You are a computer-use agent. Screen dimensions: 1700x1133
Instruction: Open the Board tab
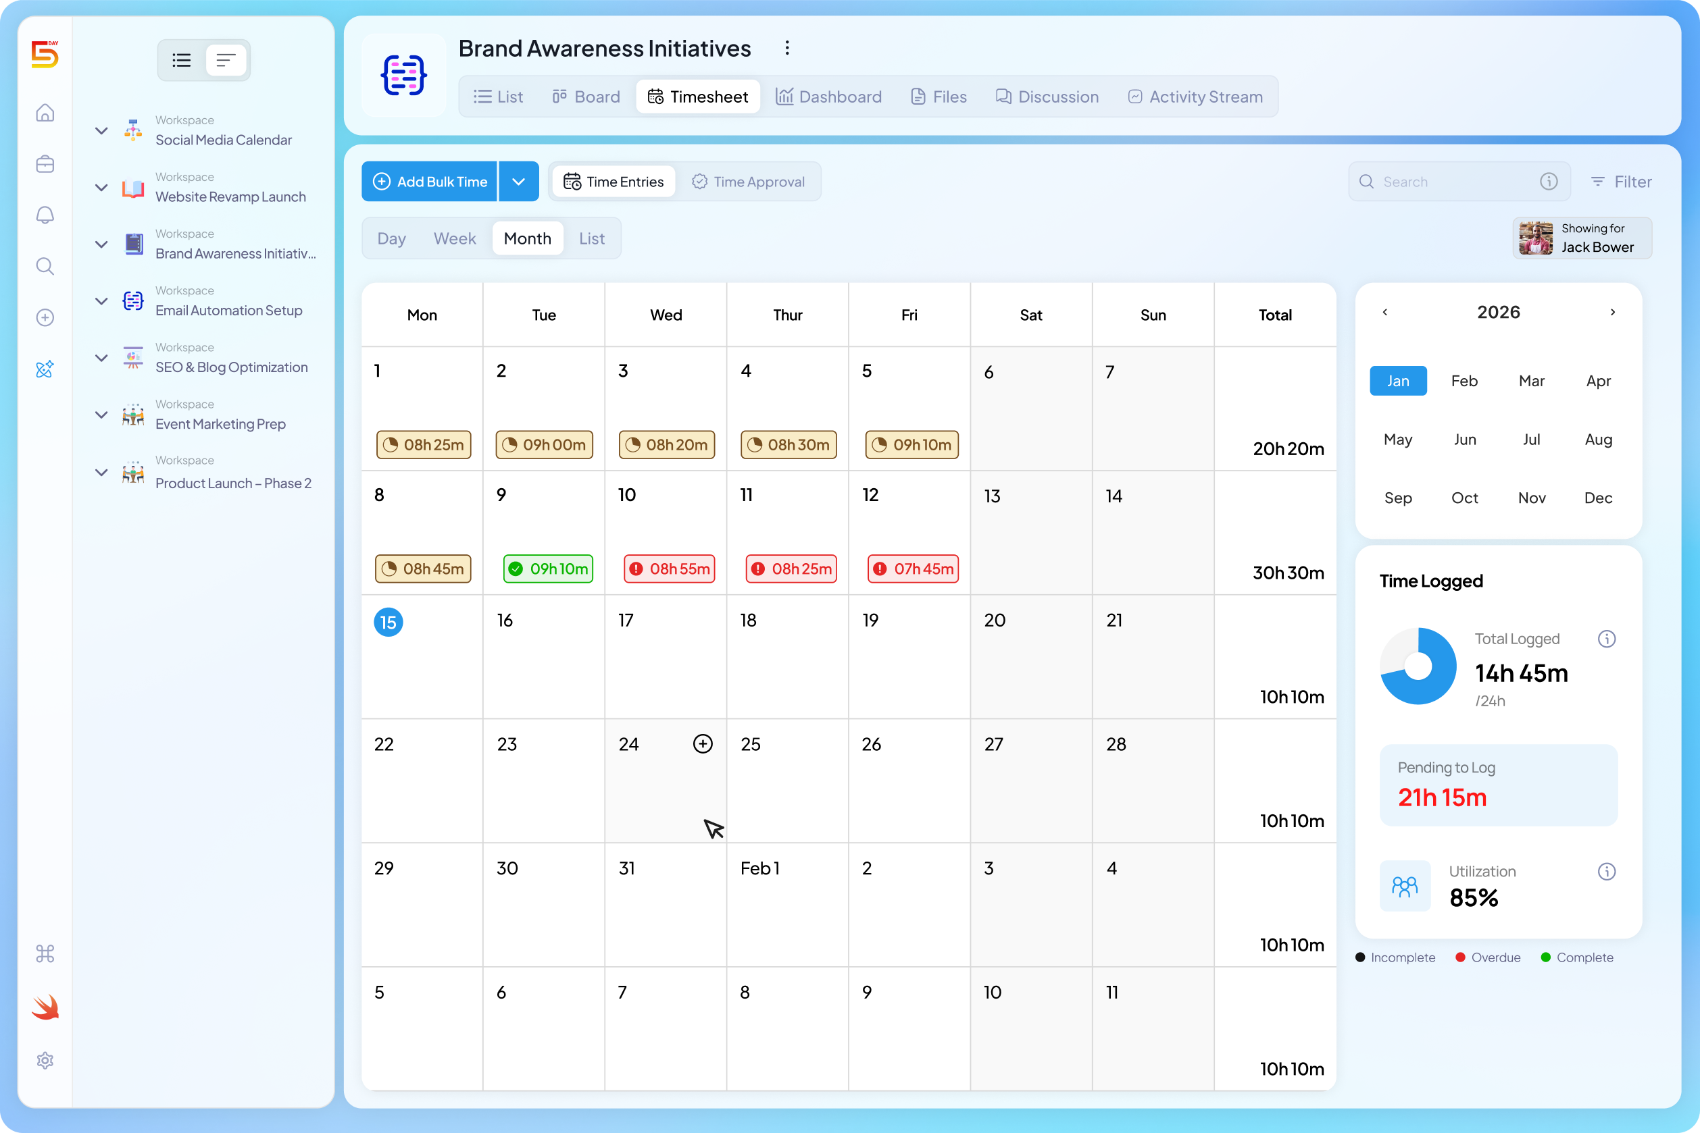tap(586, 97)
